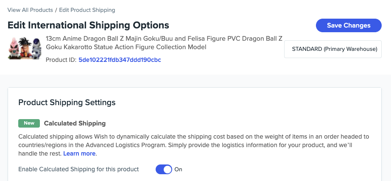Screen dimensions: 391x181
Task: Click the Product Shipping Settings heading
Action: click(67, 102)
